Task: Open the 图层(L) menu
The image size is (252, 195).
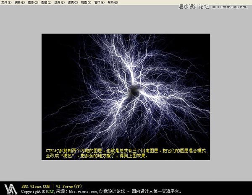Action: click(x=46, y=3)
